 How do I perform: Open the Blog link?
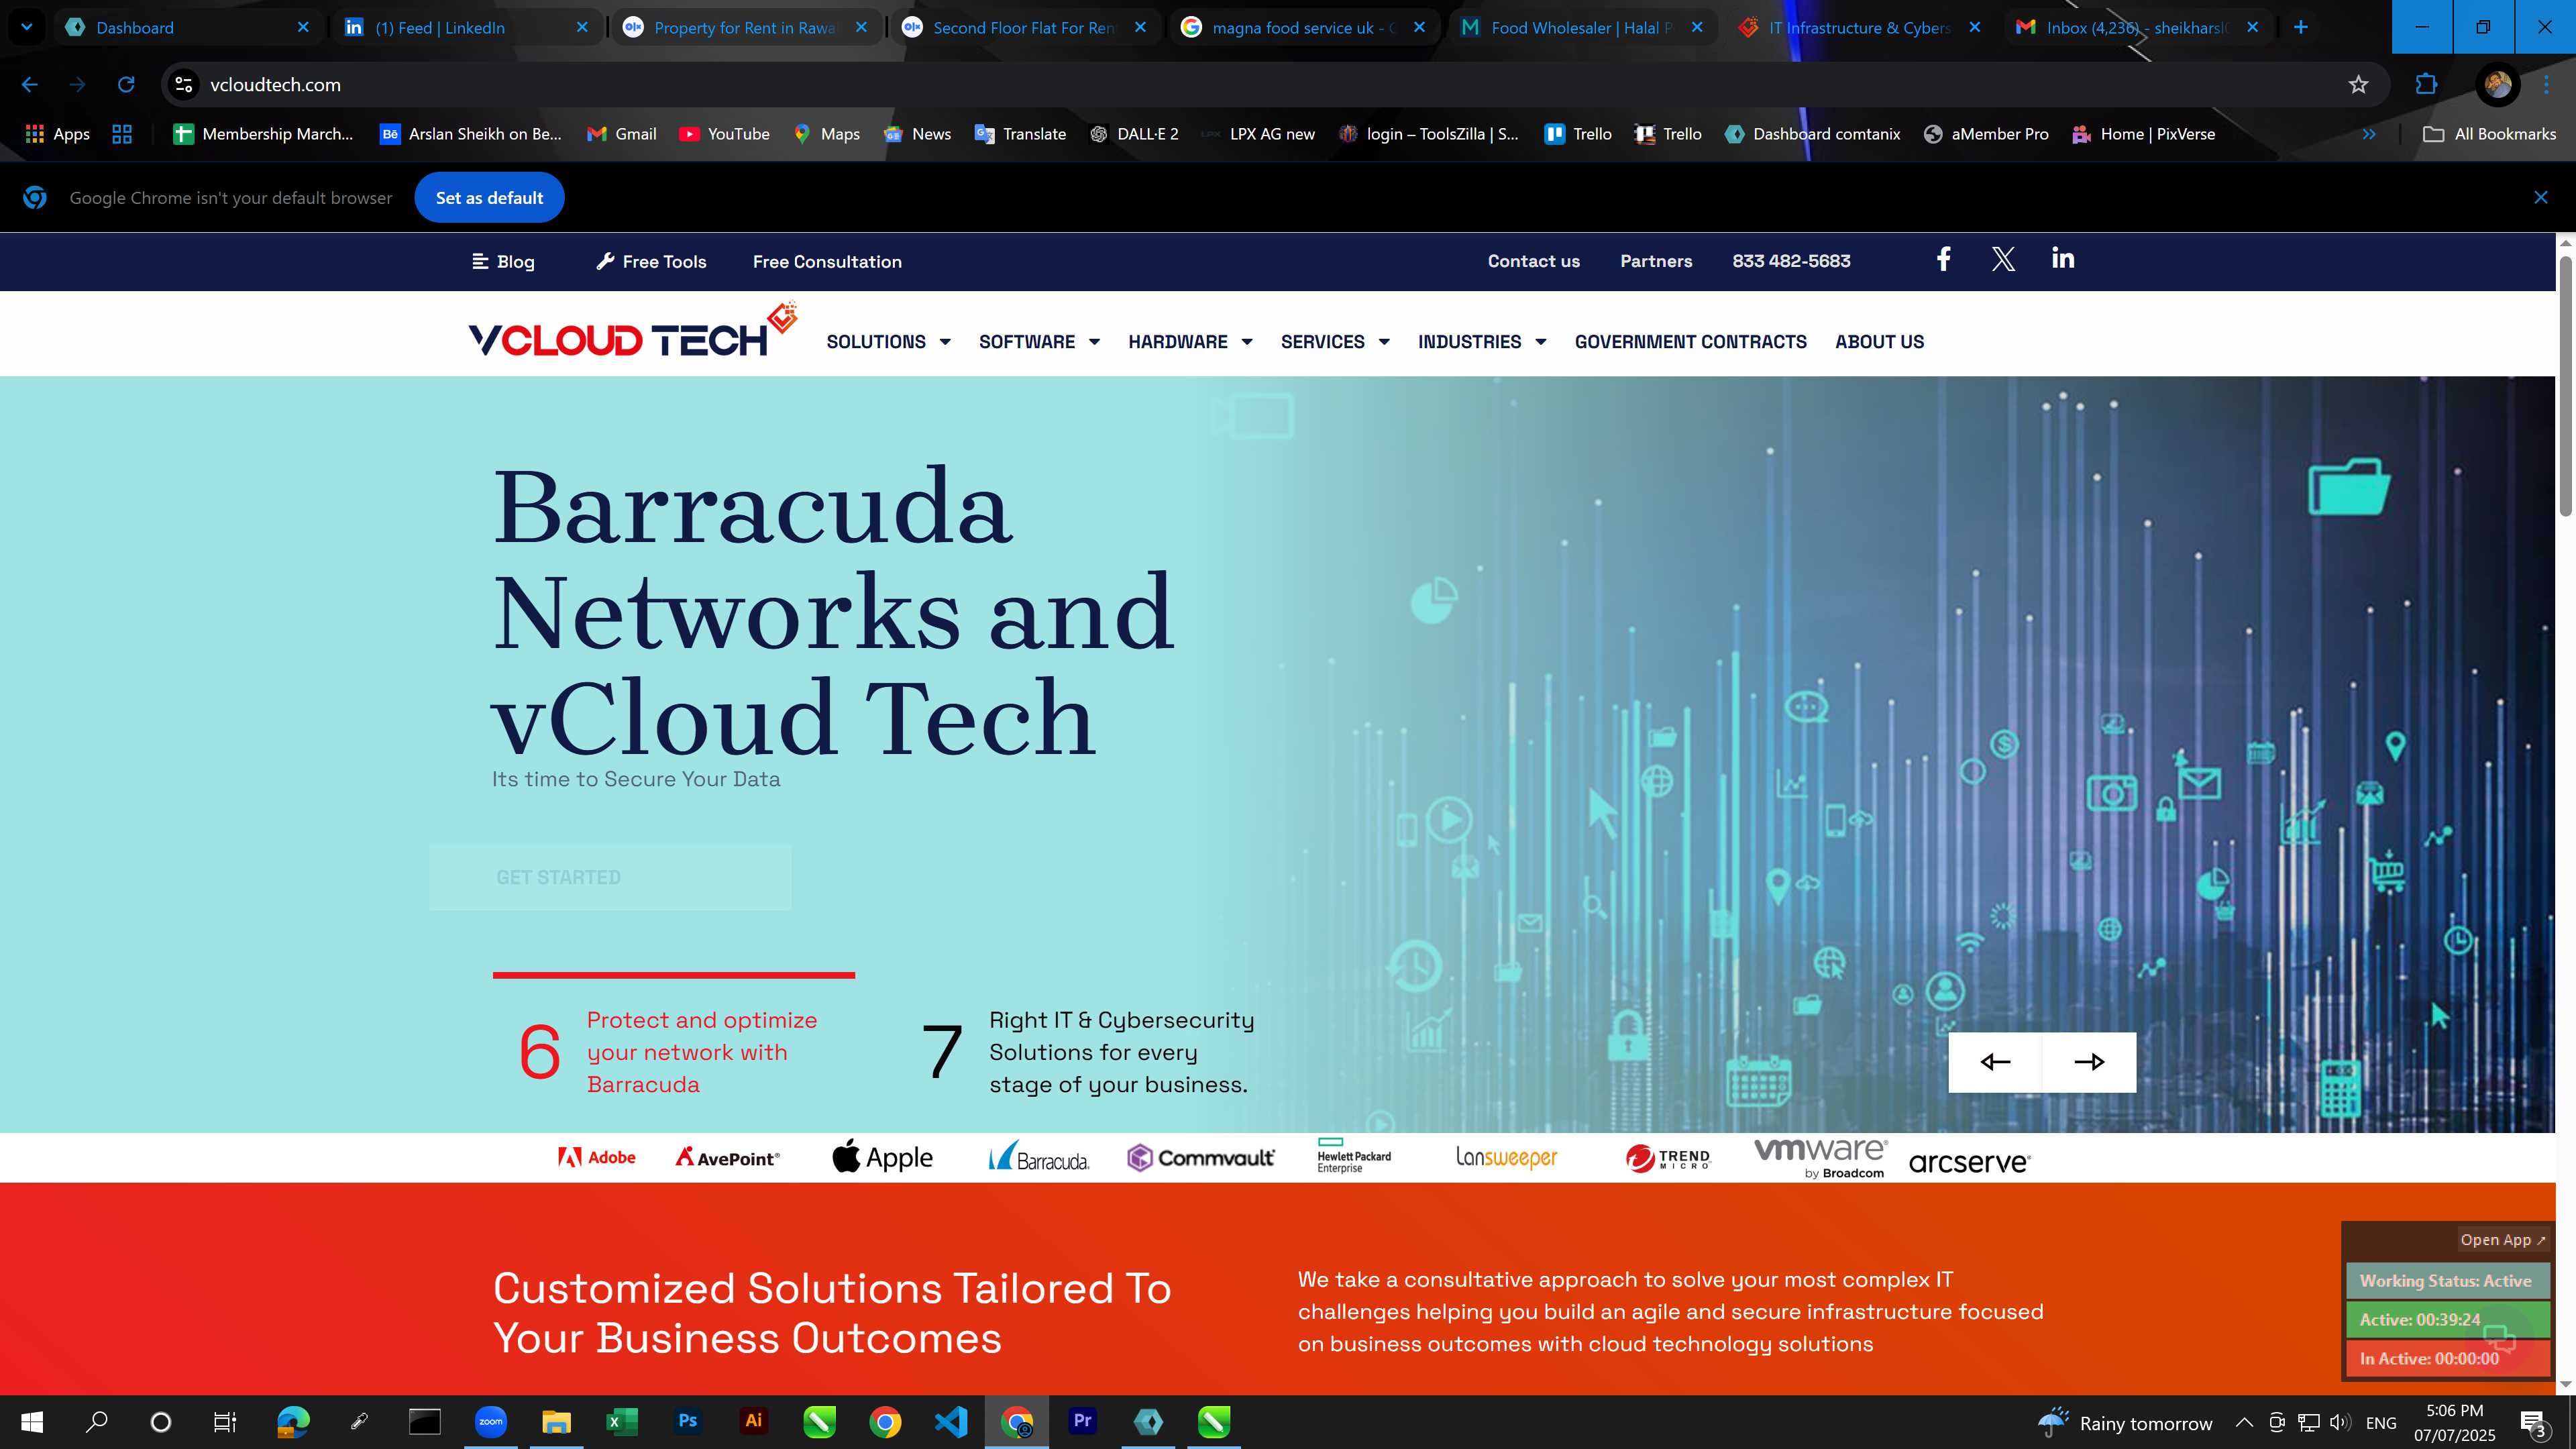point(503,262)
